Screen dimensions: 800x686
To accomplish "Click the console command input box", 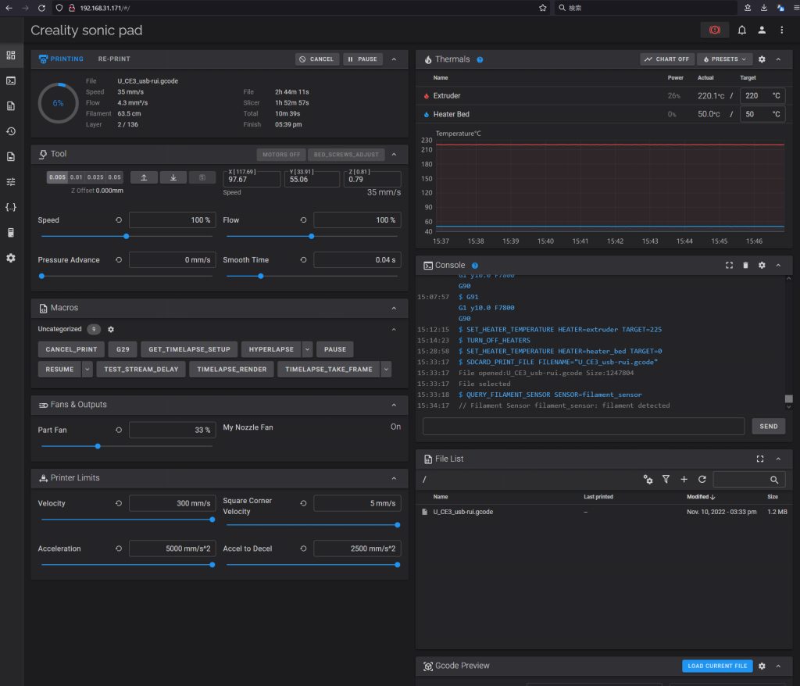I will [583, 426].
